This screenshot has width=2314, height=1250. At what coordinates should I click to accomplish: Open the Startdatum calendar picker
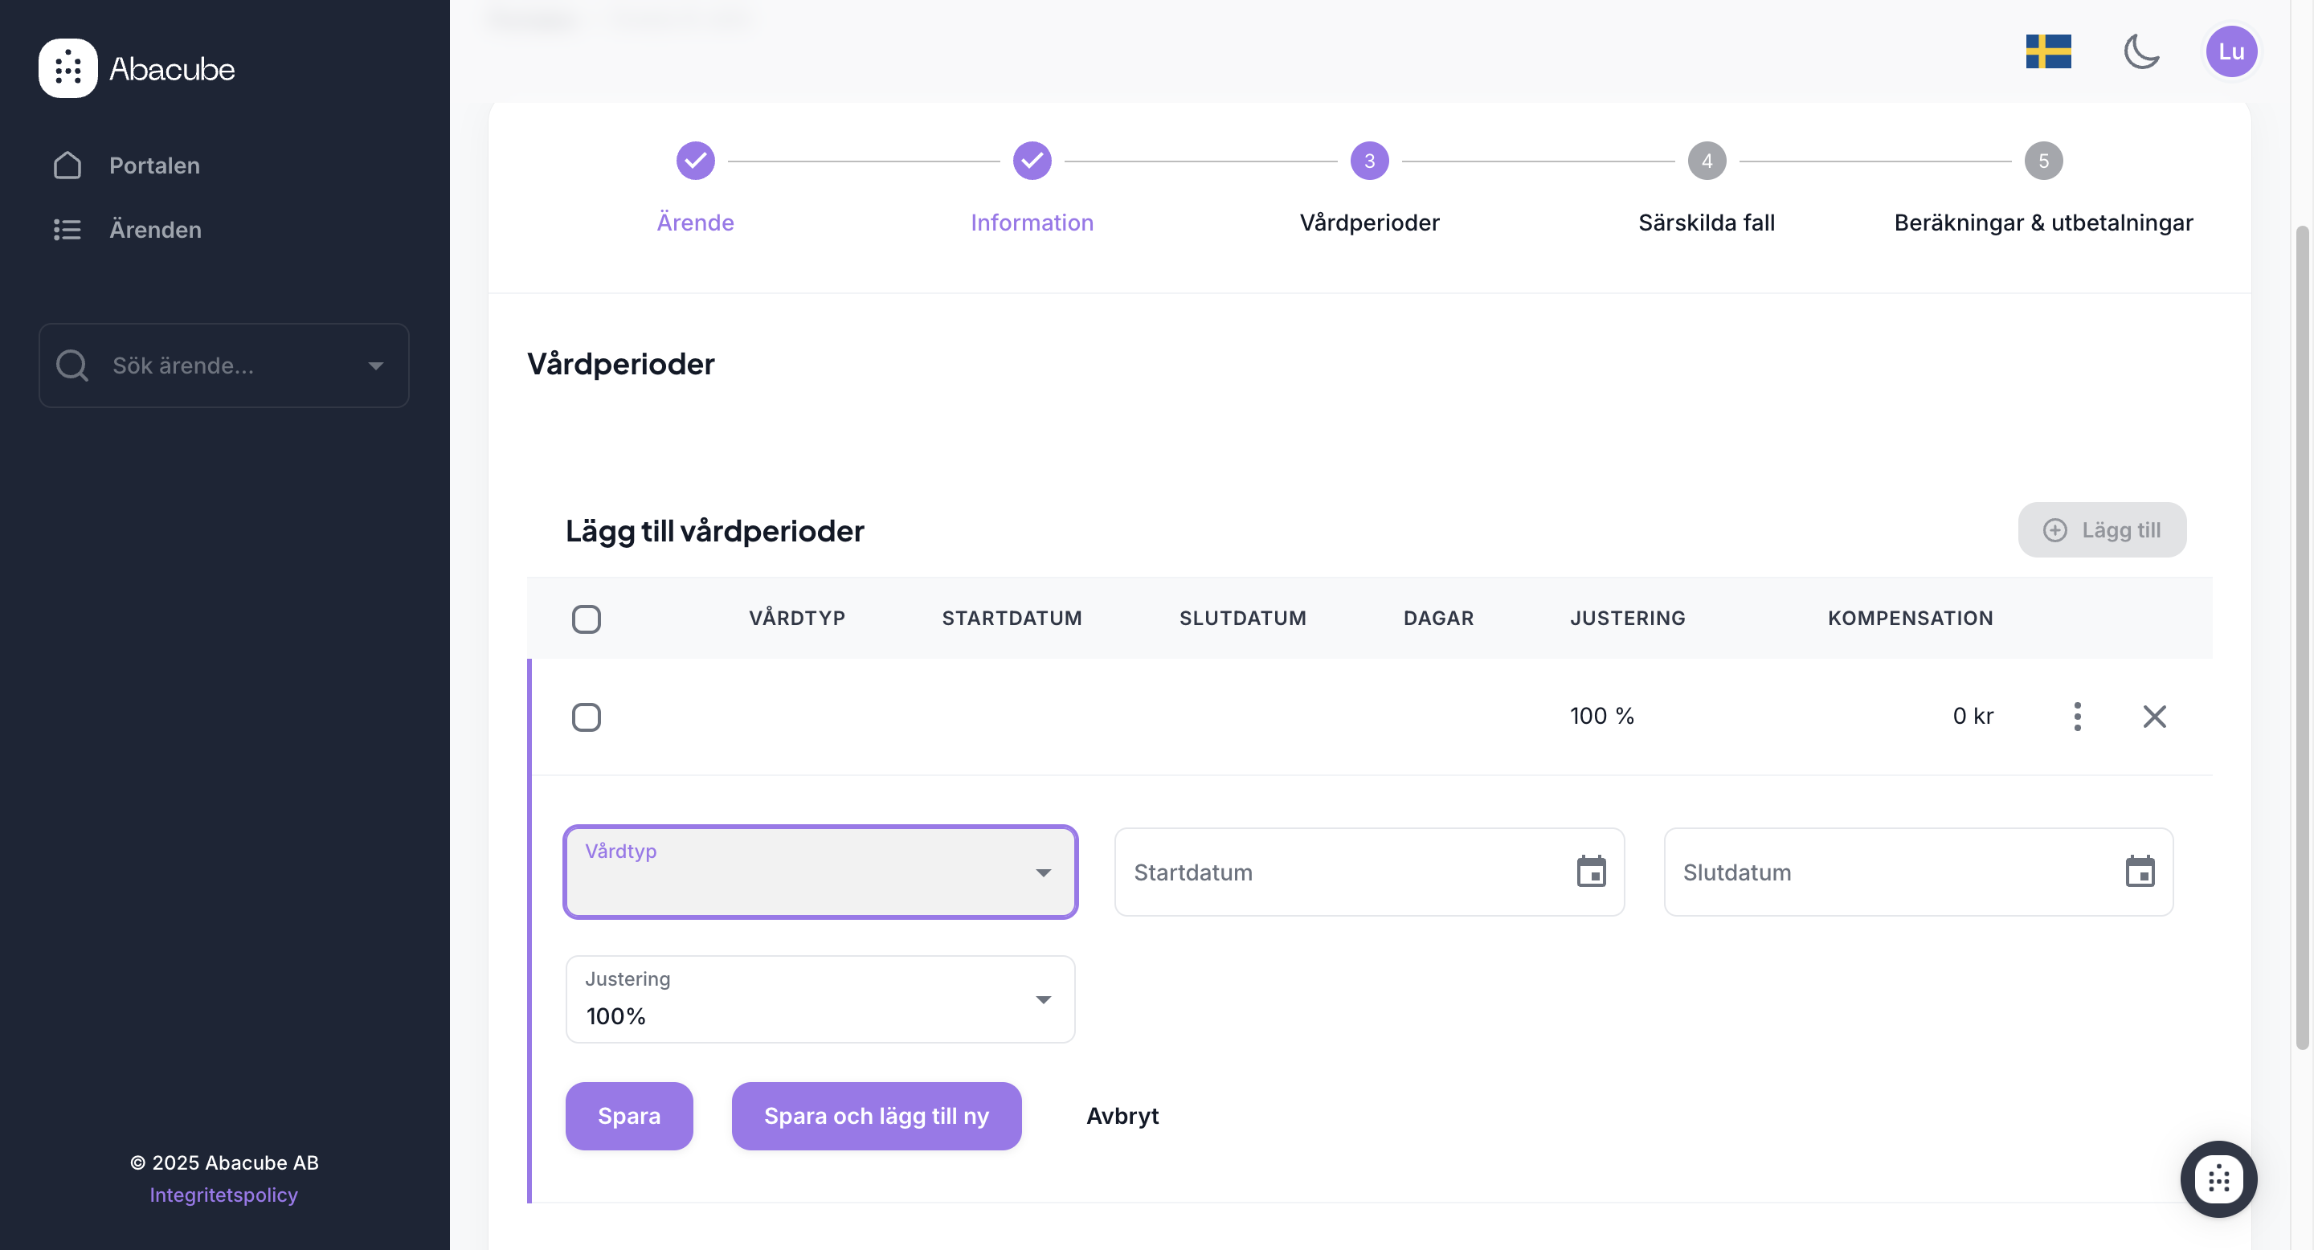tap(1591, 872)
